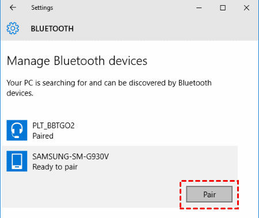
Task: Click the Manage Bluetooth devices heading
Action: (77, 61)
